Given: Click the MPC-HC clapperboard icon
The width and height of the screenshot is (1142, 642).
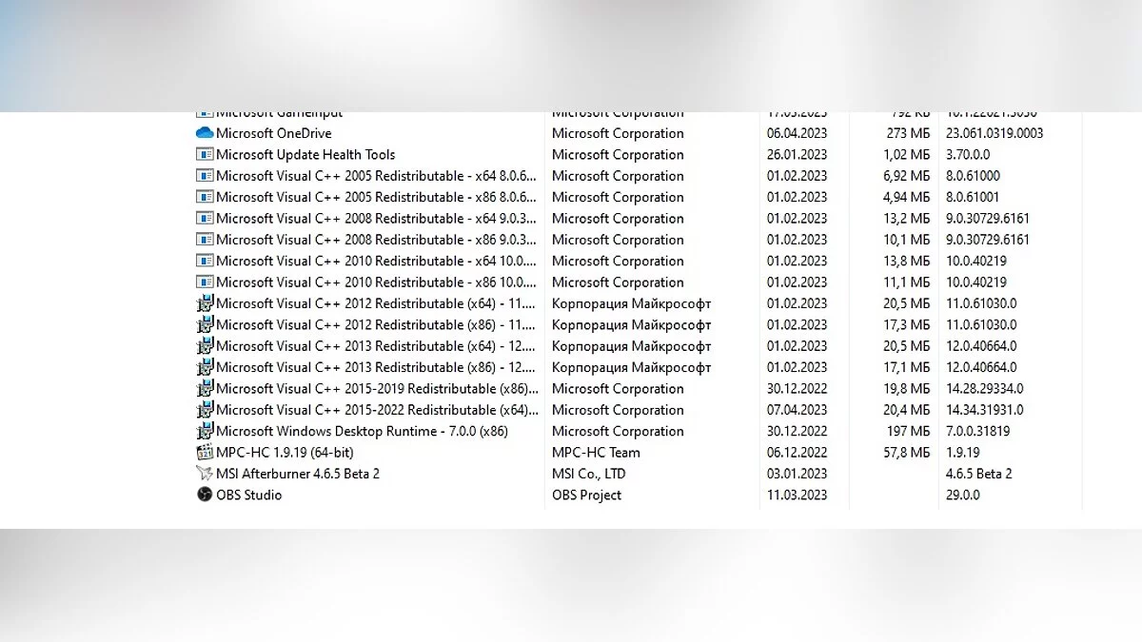Looking at the screenshot, I should click(205, 452).
